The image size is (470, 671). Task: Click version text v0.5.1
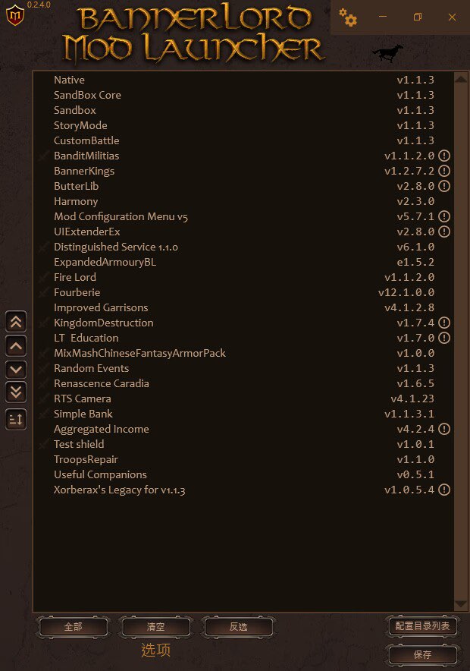click(415, 474)
